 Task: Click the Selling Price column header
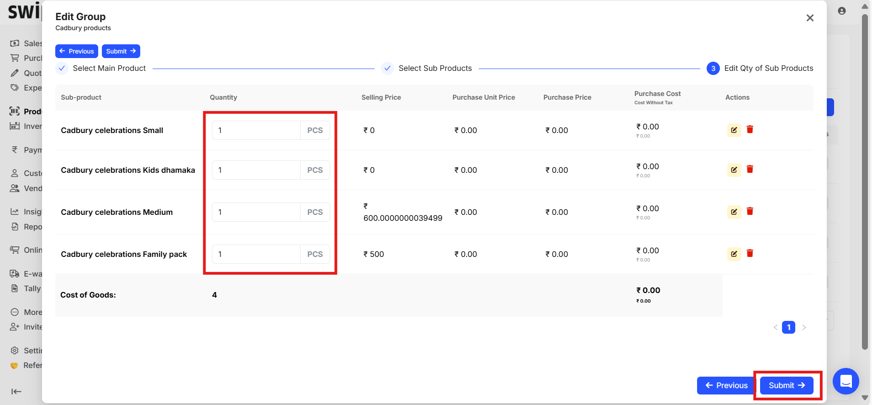click(x=381, y=97)
